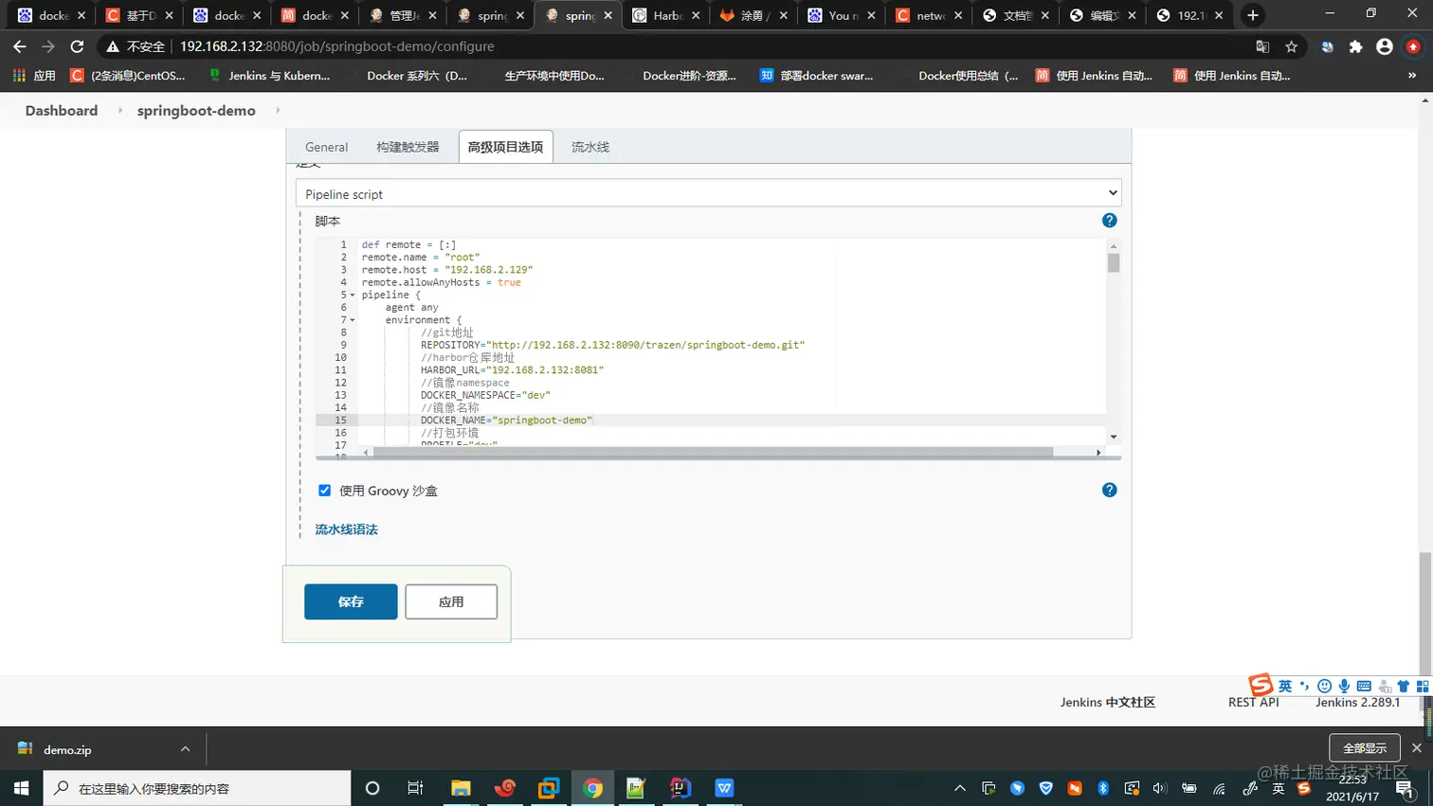Jump to the 流水线 tab
The height and width of the screenshot is (806, 1433).
pos(590,147)
